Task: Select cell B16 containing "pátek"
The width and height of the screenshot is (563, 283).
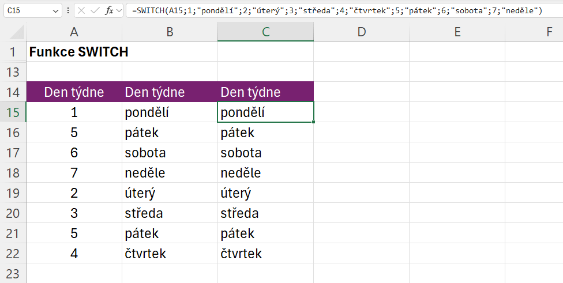Action: pyautogui.click(x=170, y=133)
